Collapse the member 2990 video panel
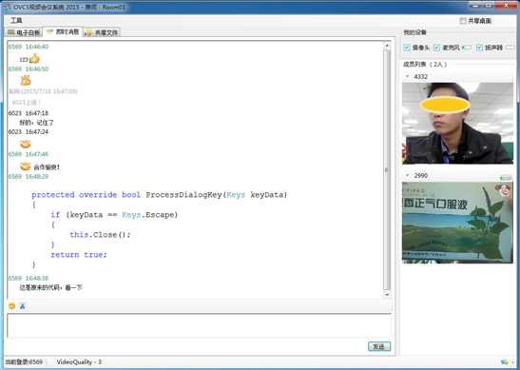The image size is (520, 370). point(407,175)
